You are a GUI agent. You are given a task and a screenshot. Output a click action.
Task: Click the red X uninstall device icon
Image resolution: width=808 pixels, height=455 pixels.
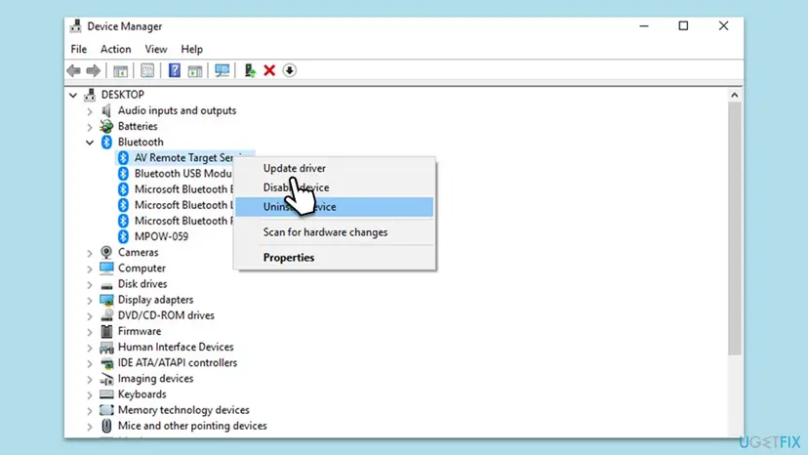pyautogui.click(x=269, y=70)
